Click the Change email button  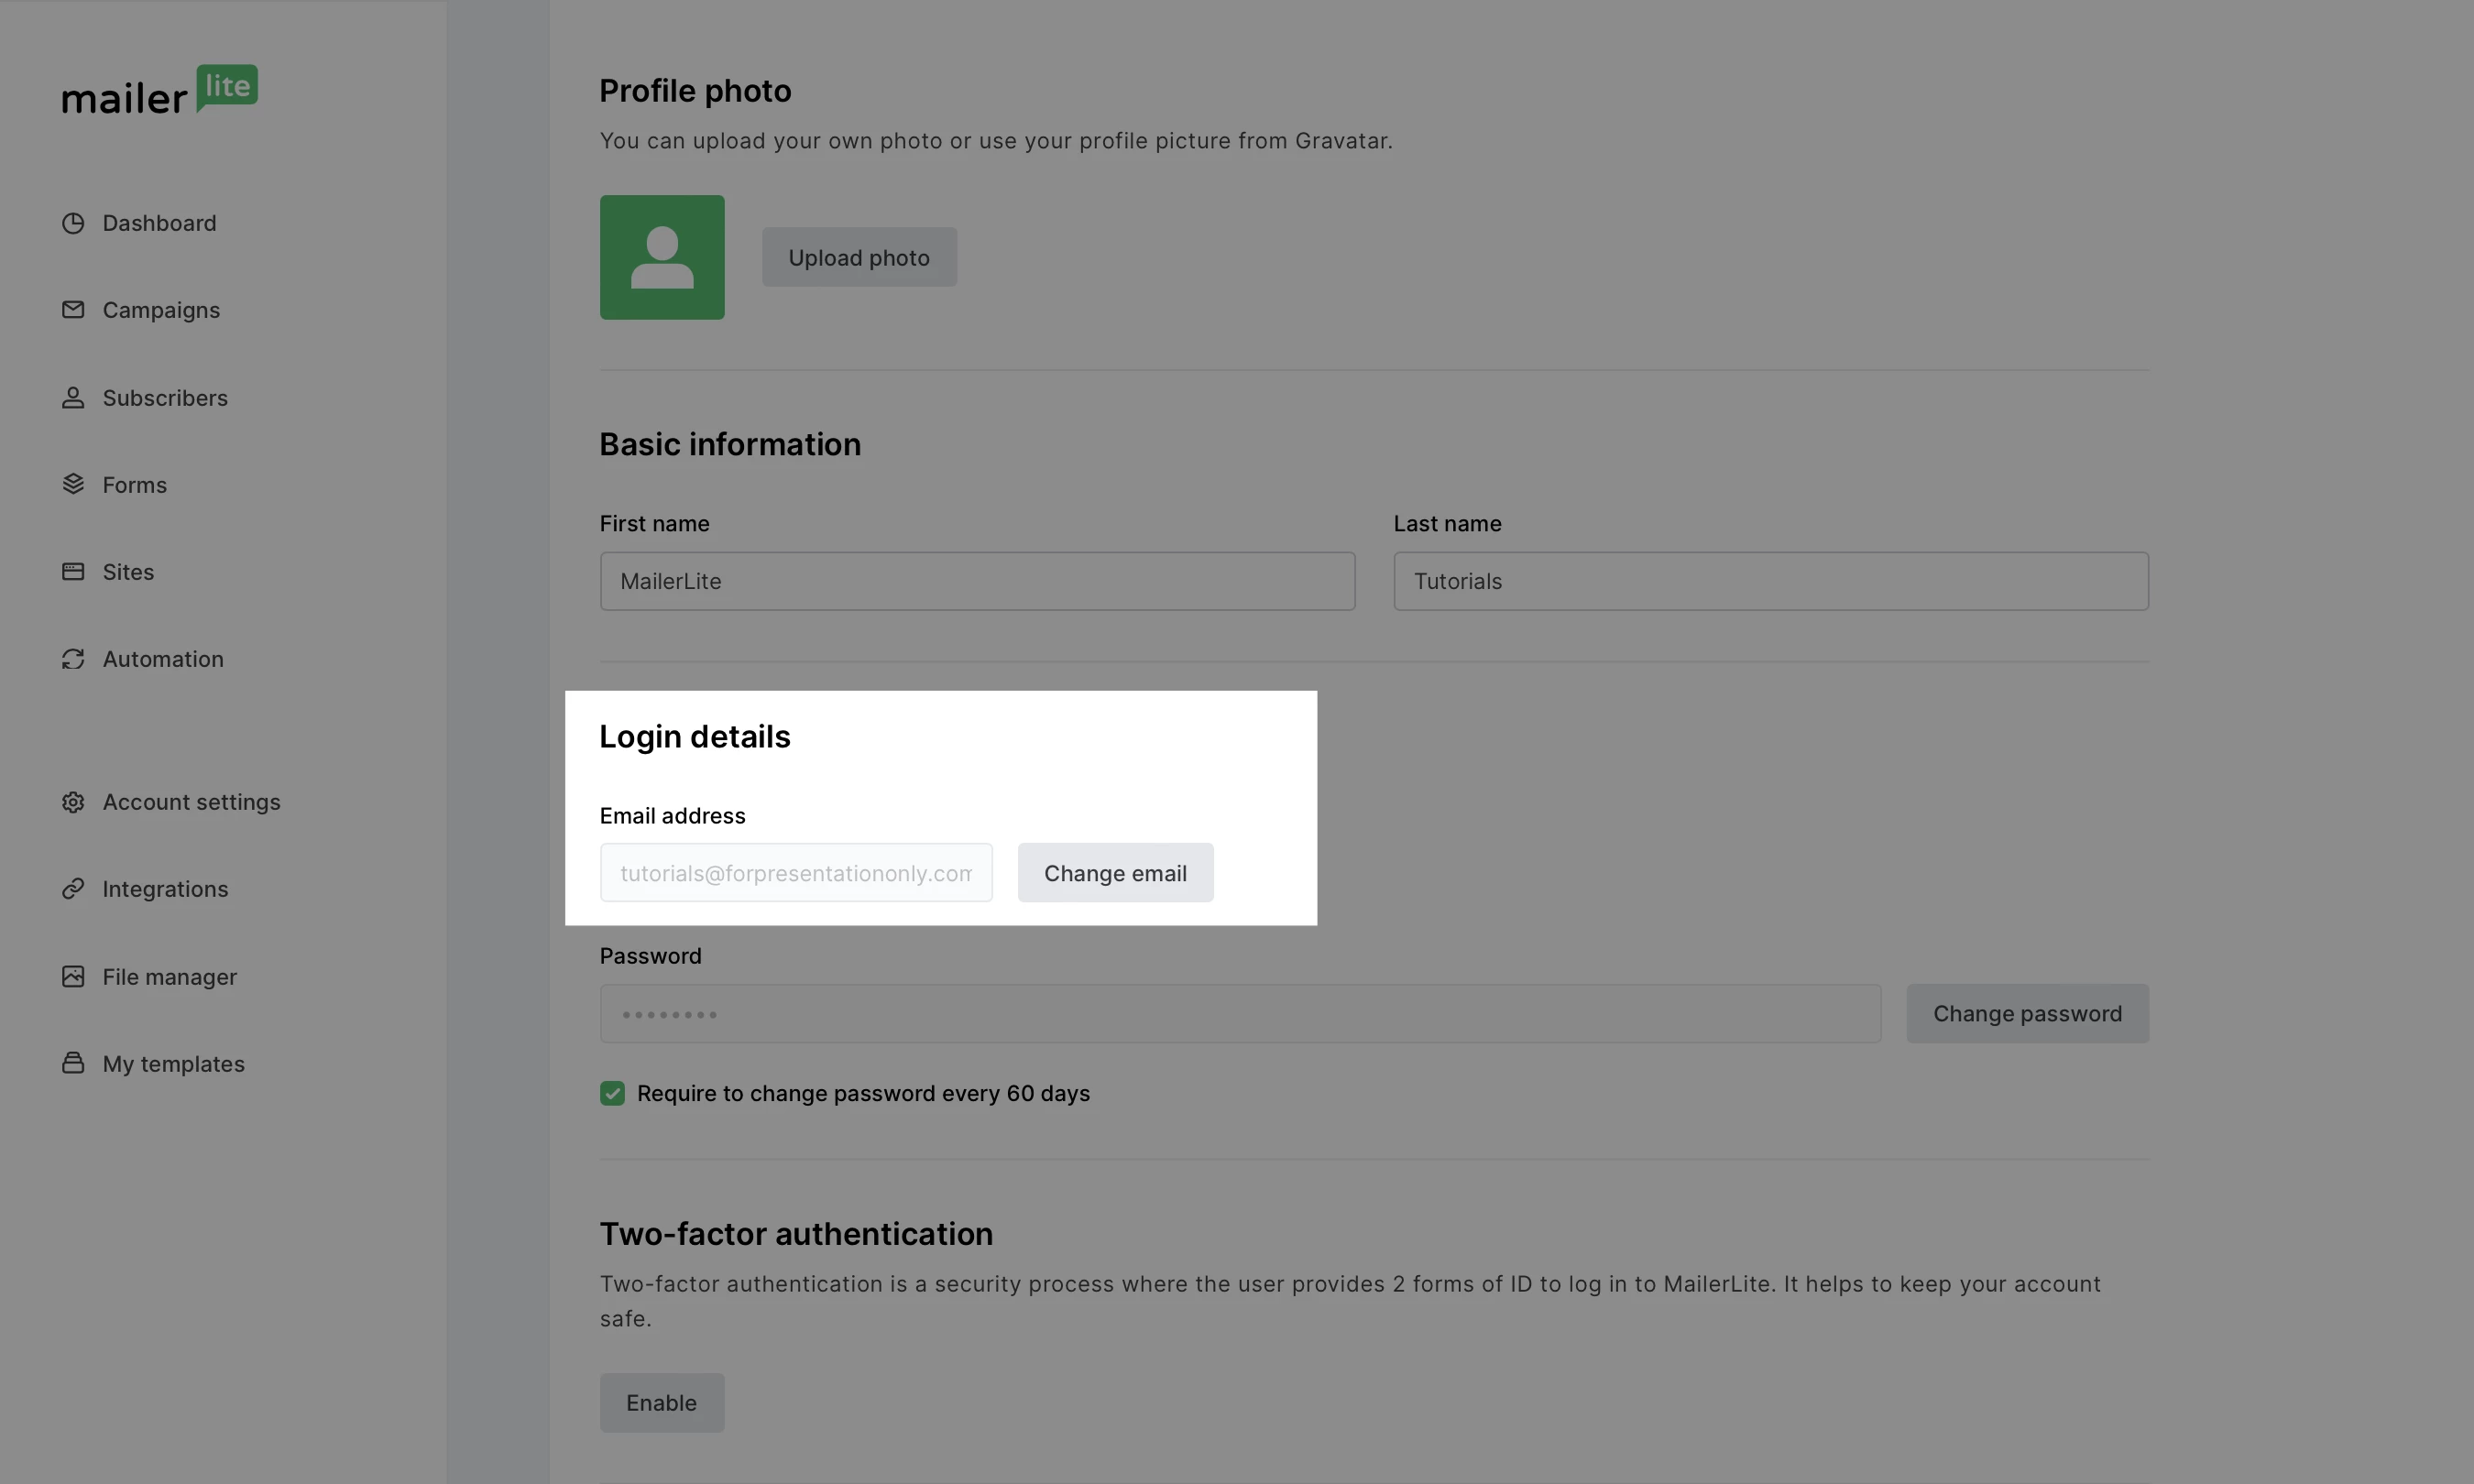point(1115,873)
